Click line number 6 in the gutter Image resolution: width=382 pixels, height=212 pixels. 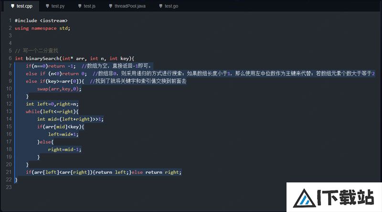[x=10, y=58]
